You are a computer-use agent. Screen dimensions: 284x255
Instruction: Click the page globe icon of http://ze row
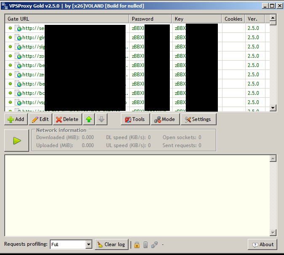pos(18,75)
